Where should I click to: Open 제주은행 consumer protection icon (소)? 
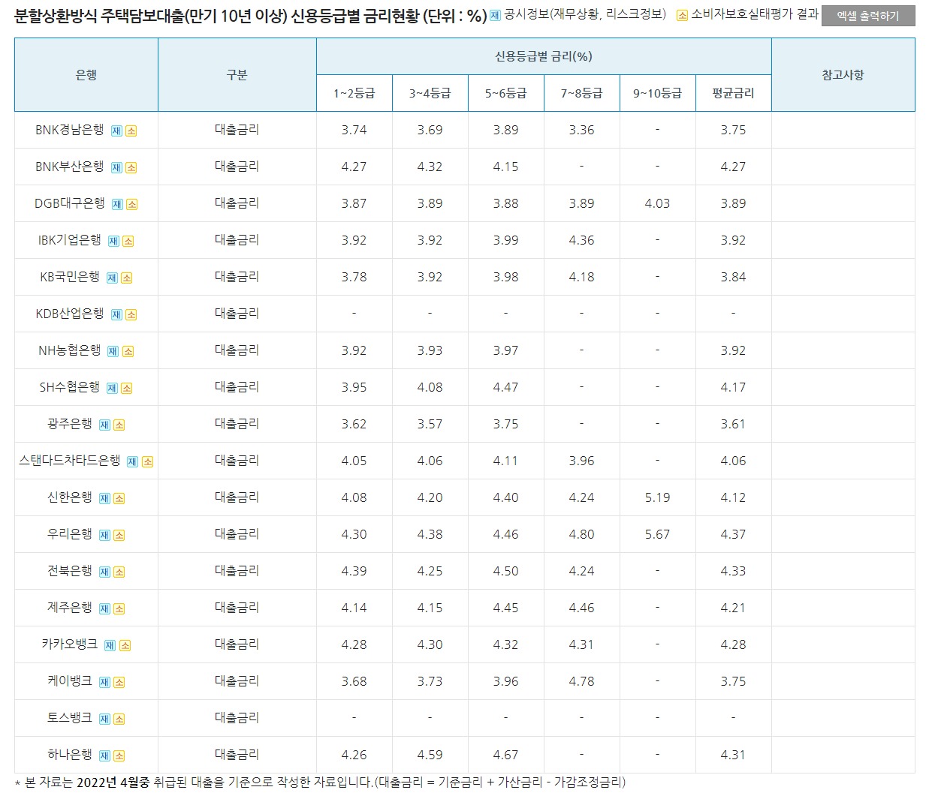point(119,608)
